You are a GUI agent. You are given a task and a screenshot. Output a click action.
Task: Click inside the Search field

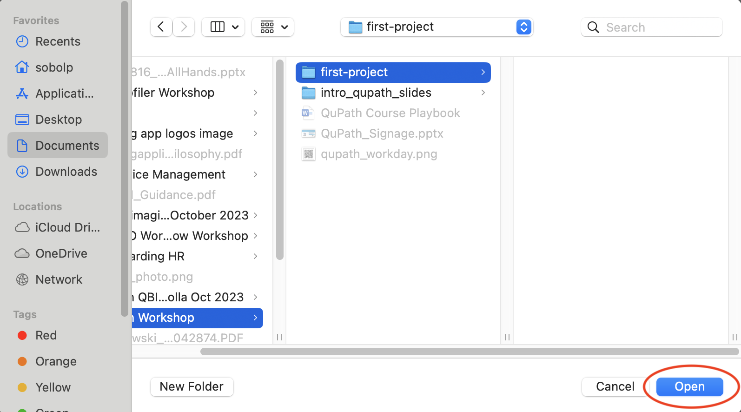pyautogui.click(x=651, y=27)
